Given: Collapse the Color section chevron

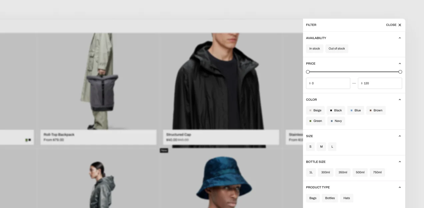Looking at the screenshot, I should point(400,100).
